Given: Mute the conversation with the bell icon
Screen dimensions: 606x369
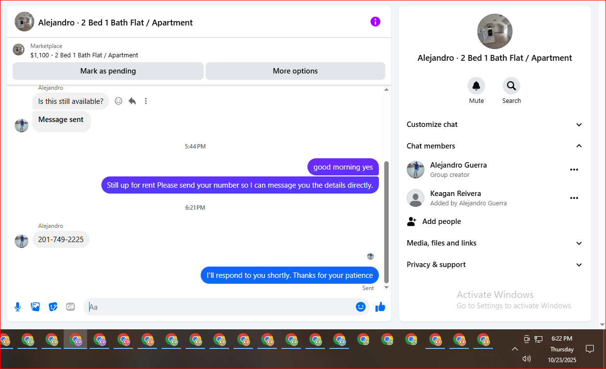Looking at the screenshot, I should click(x=476, y=86).
